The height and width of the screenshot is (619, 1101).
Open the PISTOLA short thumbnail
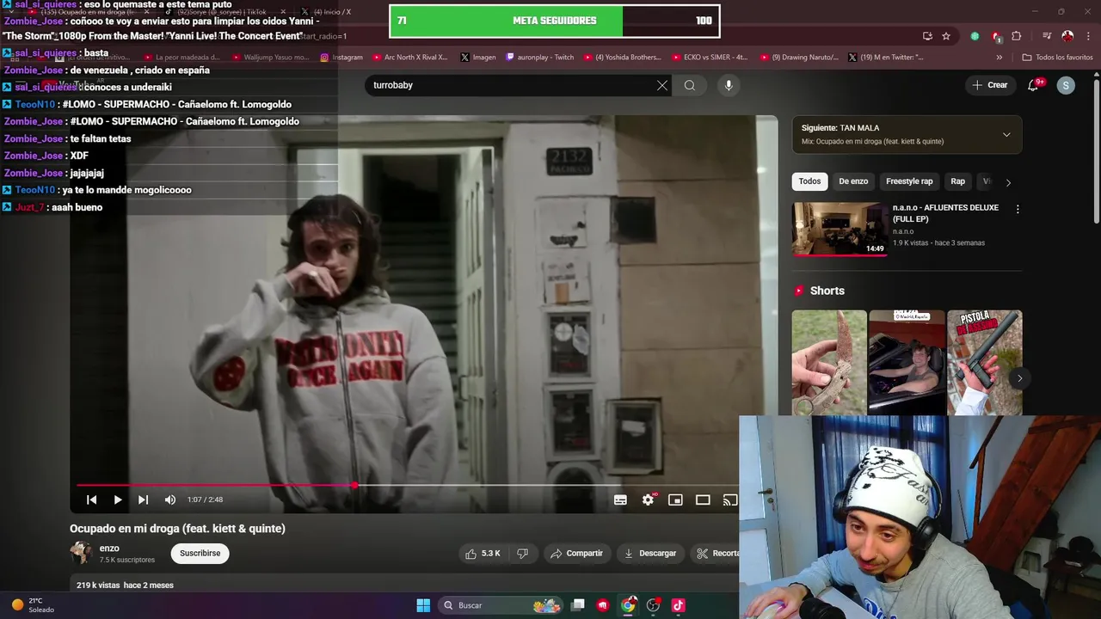tap(984, 363)
